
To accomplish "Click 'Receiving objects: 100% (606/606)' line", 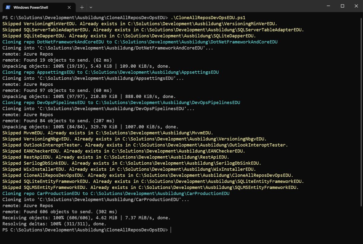I will pyautogui.click(x=86, y=217).
